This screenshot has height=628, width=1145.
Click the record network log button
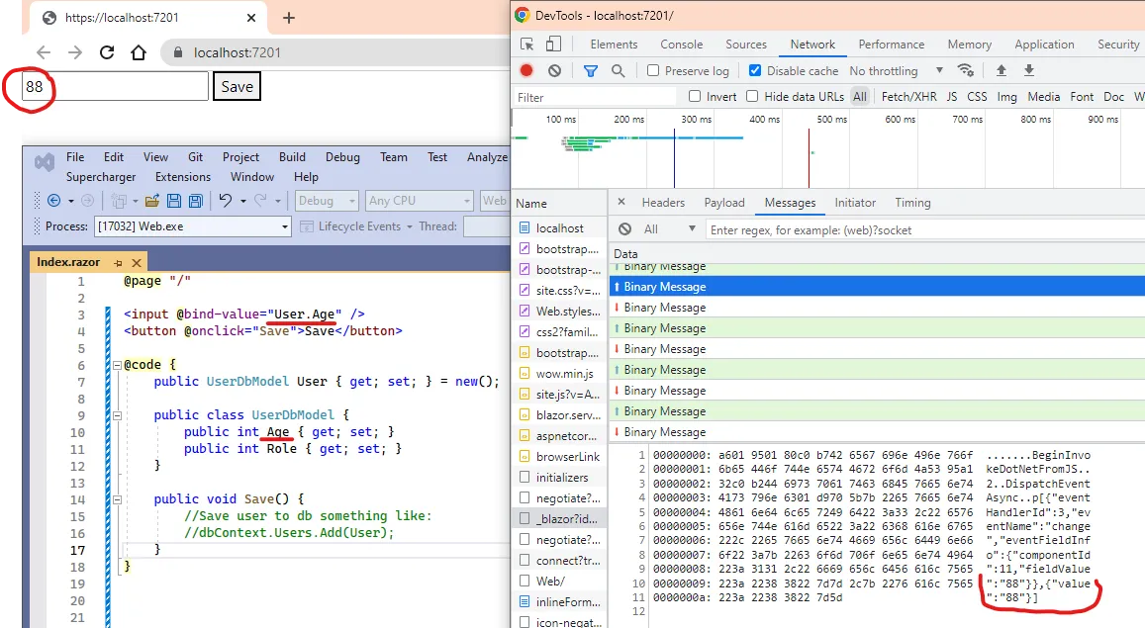tap(526, 70)
